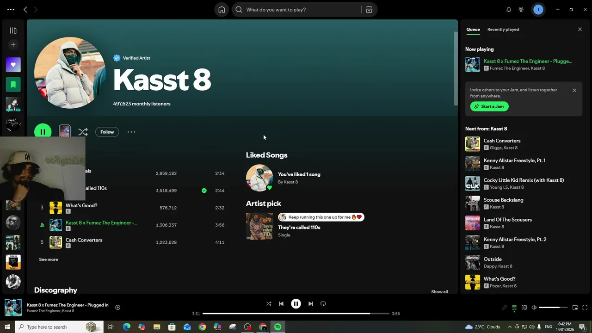This screenshot has height=333, width=592.
Task: Start a Jam
Action: coord(489,106)
